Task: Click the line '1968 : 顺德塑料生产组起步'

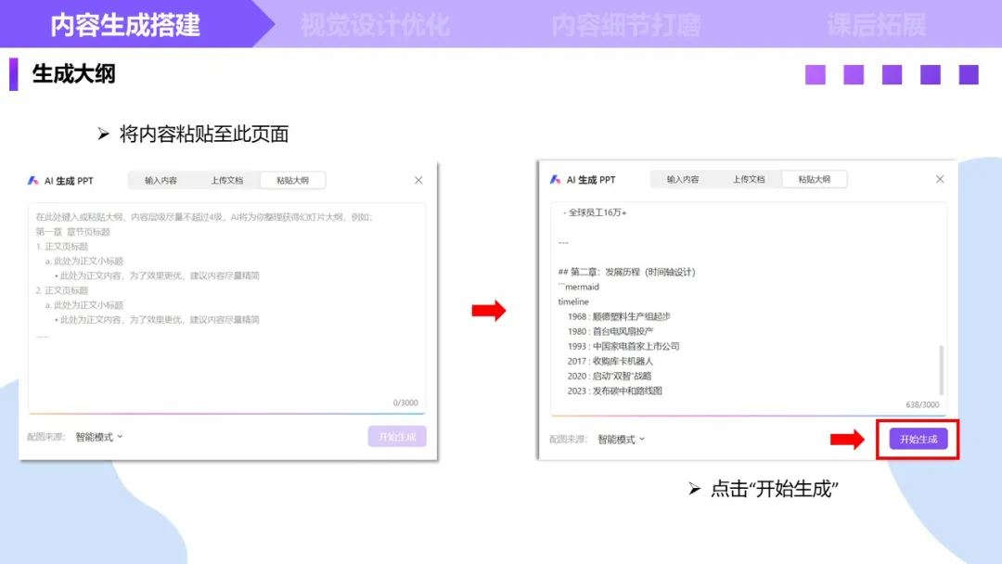Action: (x=619, y=316)
